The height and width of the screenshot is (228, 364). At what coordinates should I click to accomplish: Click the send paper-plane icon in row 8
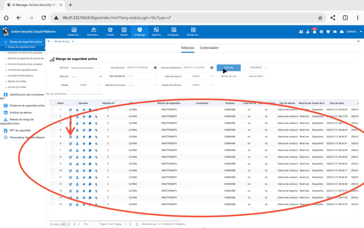(x=84, y=157)
